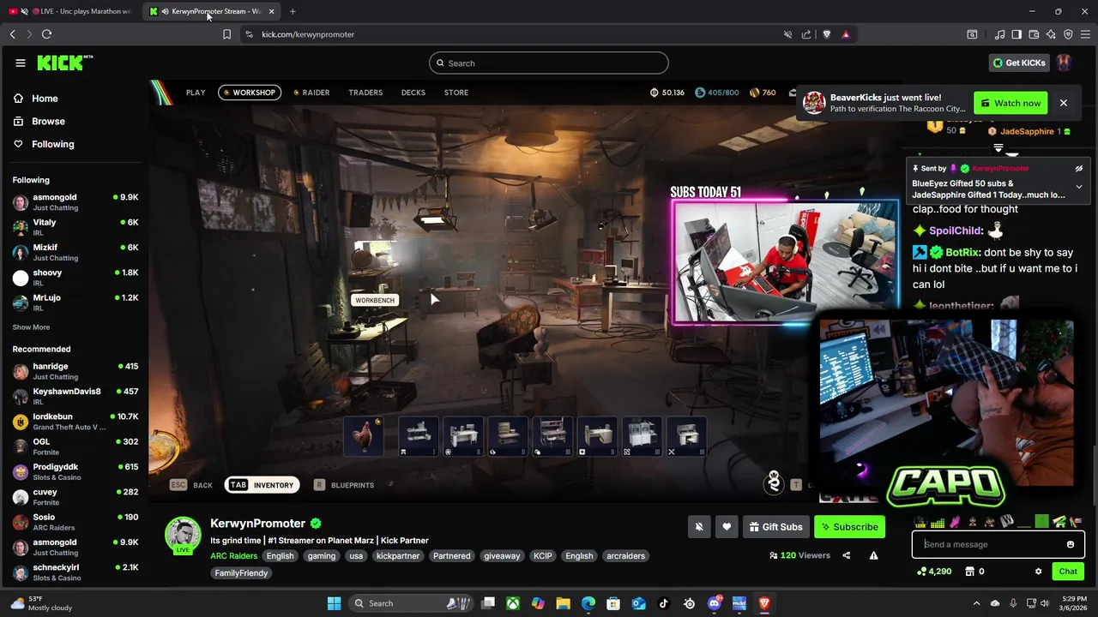The image size is (1098, 617).
Task: Open Discord in the taskbar
Action: [x=714, y=603]
